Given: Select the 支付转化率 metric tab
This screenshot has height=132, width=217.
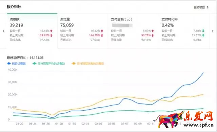Looking at the screenshot, I should 184,31.
